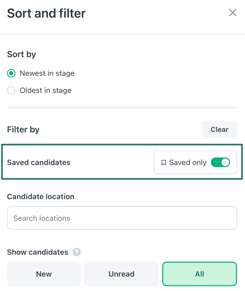Screen dimensions: 245x291
Task: Focus the Search locations field
Action: coord(122,218)
